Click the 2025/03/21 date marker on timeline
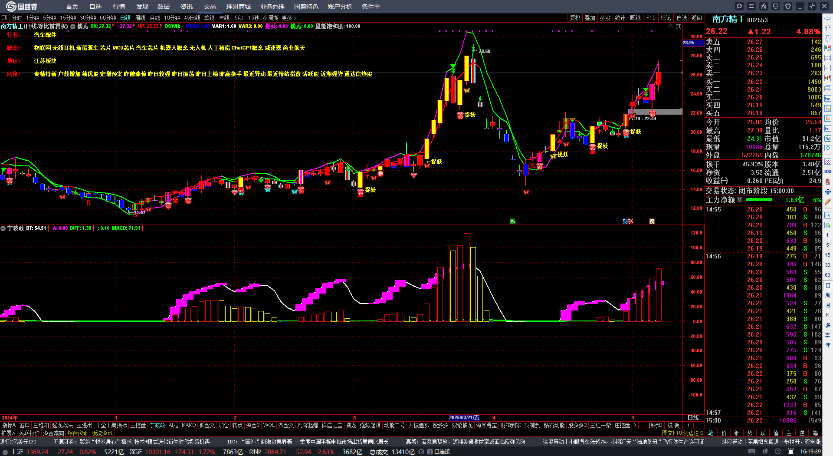This screenshot has height=456, width=833. 464,417
